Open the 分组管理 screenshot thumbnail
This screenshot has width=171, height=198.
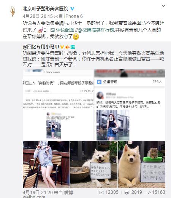(130, 105)
